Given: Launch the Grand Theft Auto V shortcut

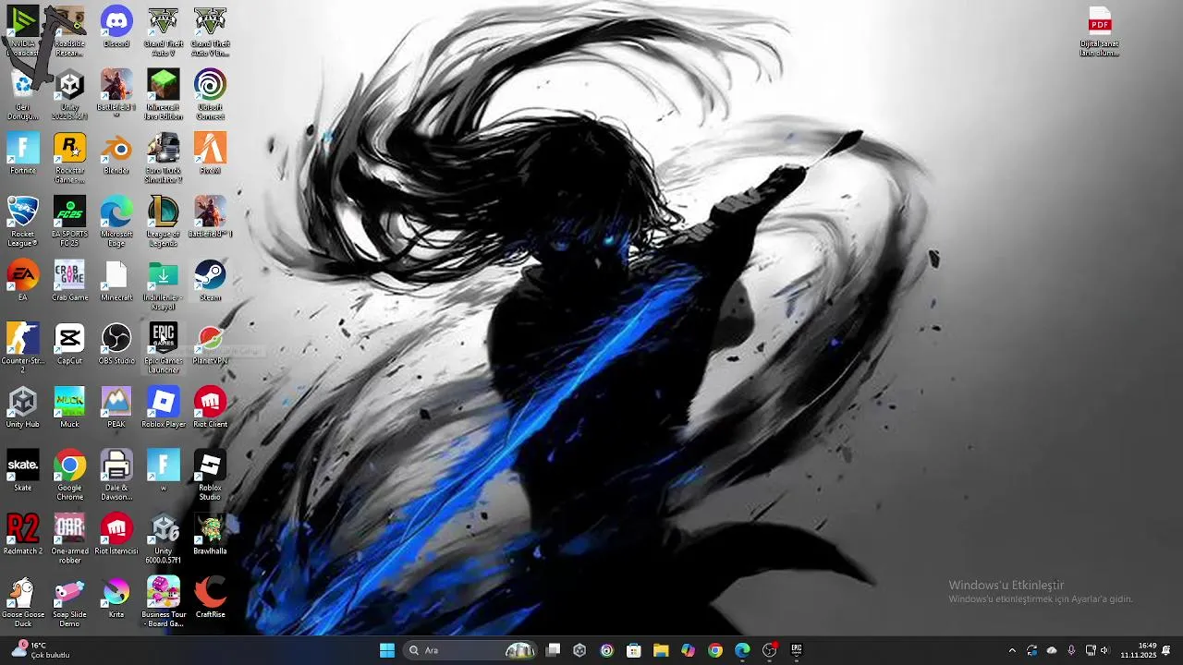Looking at the screenshot, I should tap(164, 31).
